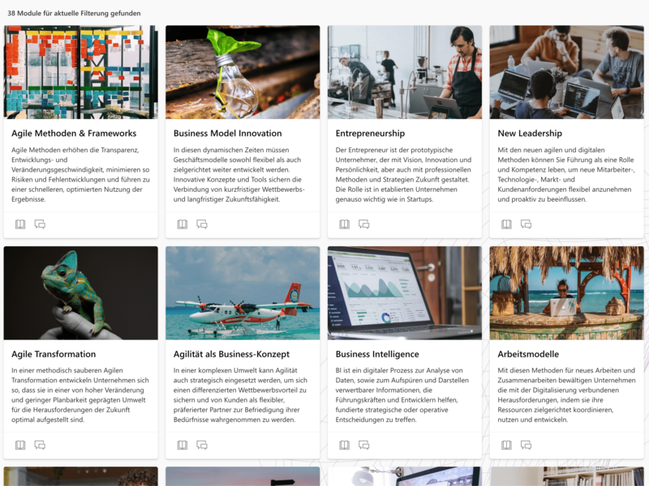
Task: Click the sticky notes board image
Action: 80,72
